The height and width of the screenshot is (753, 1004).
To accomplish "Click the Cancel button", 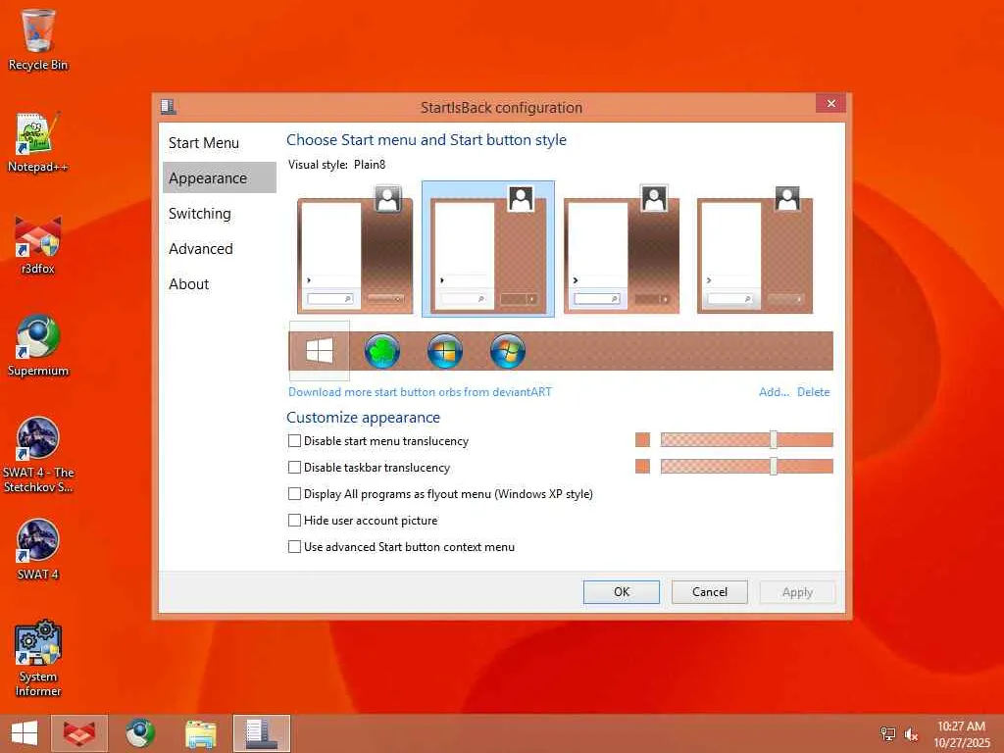I will [710, 592].
